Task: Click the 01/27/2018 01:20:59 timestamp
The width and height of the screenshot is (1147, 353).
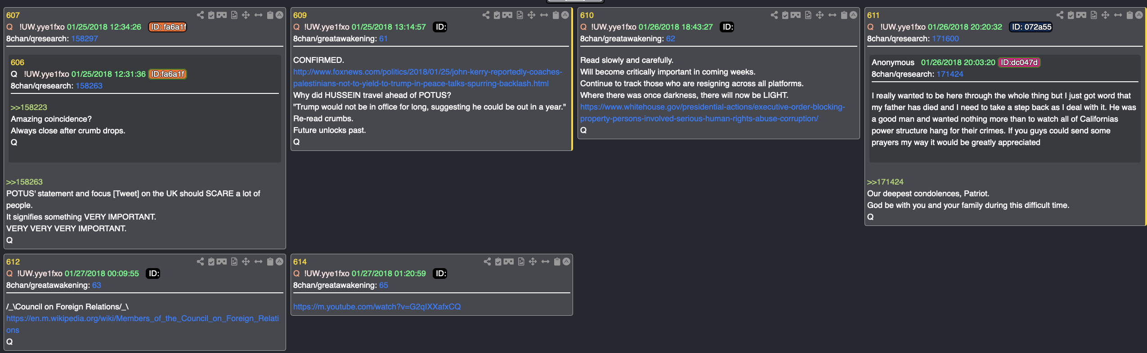Action: click(389, 274)
